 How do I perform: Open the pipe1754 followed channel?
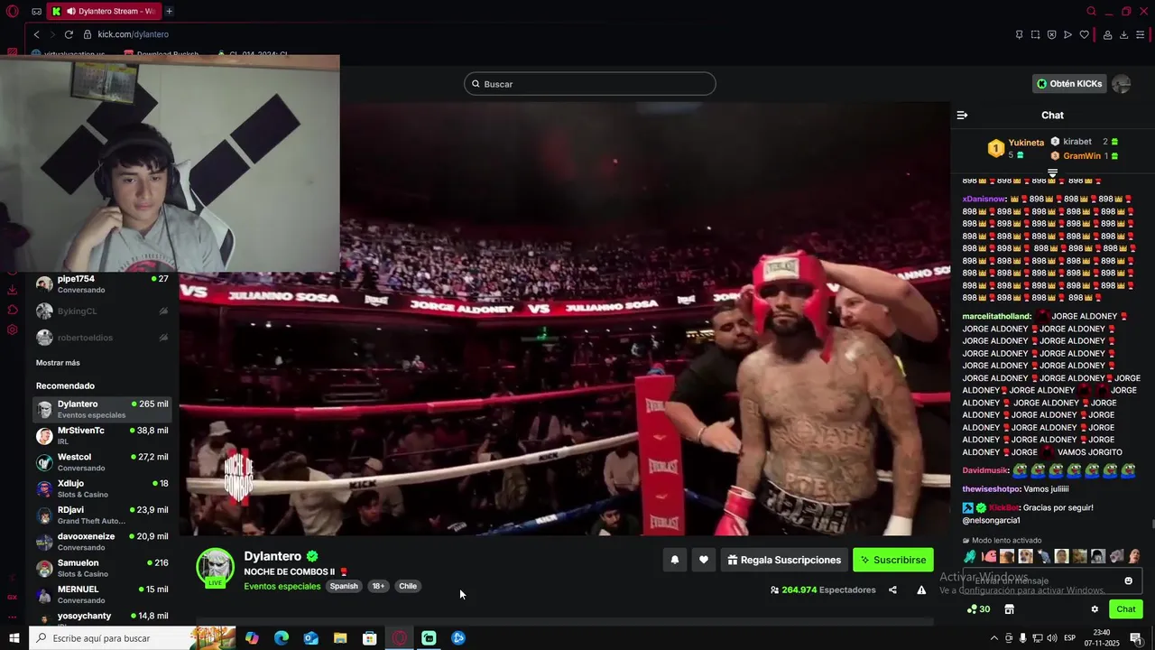pyautogui.click(x=102, y=283)
